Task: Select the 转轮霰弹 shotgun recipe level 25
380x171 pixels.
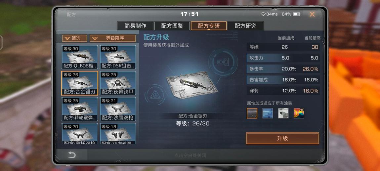Action: pyautogui.click(x=80, y=109)
